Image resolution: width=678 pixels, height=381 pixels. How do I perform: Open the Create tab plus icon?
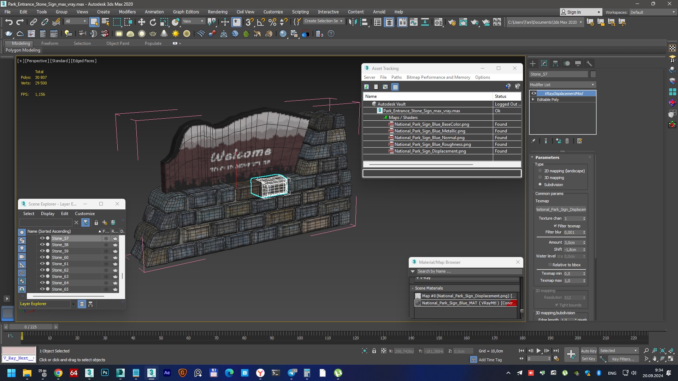[533, 64]
